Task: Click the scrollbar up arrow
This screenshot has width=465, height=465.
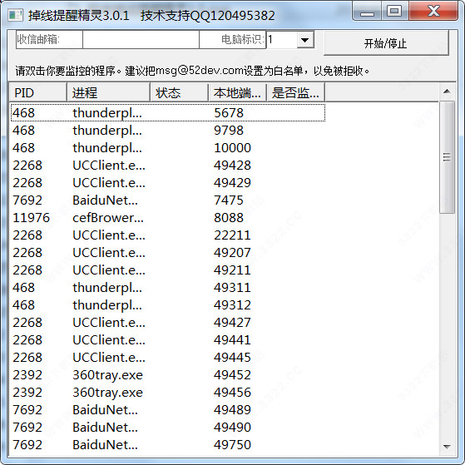Action: click(x=447, y=92)
